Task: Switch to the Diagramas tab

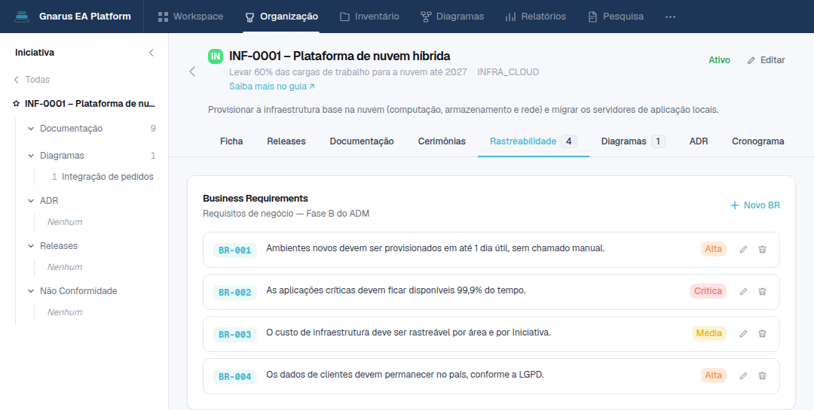Action: coord(633,141)
